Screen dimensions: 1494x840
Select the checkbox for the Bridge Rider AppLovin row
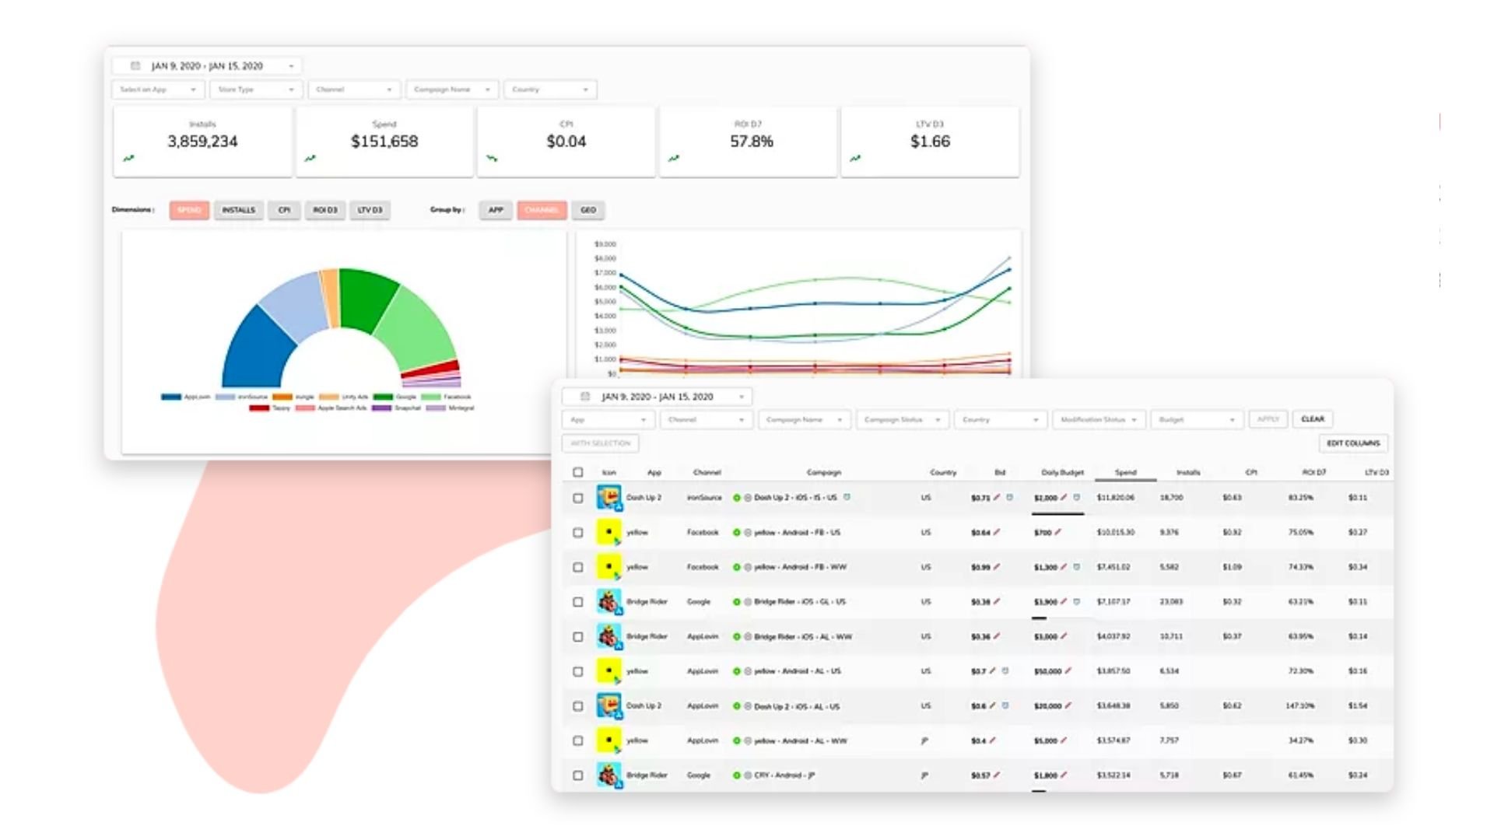[x=577, y=637]
